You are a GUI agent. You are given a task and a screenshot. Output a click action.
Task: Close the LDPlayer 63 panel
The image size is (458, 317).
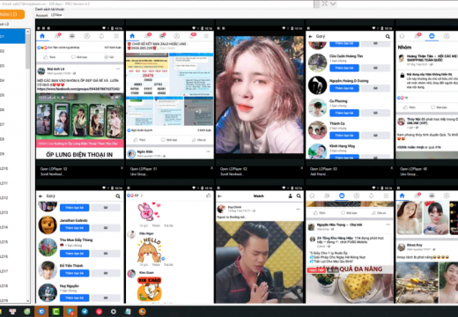click(x=391, y=168)
